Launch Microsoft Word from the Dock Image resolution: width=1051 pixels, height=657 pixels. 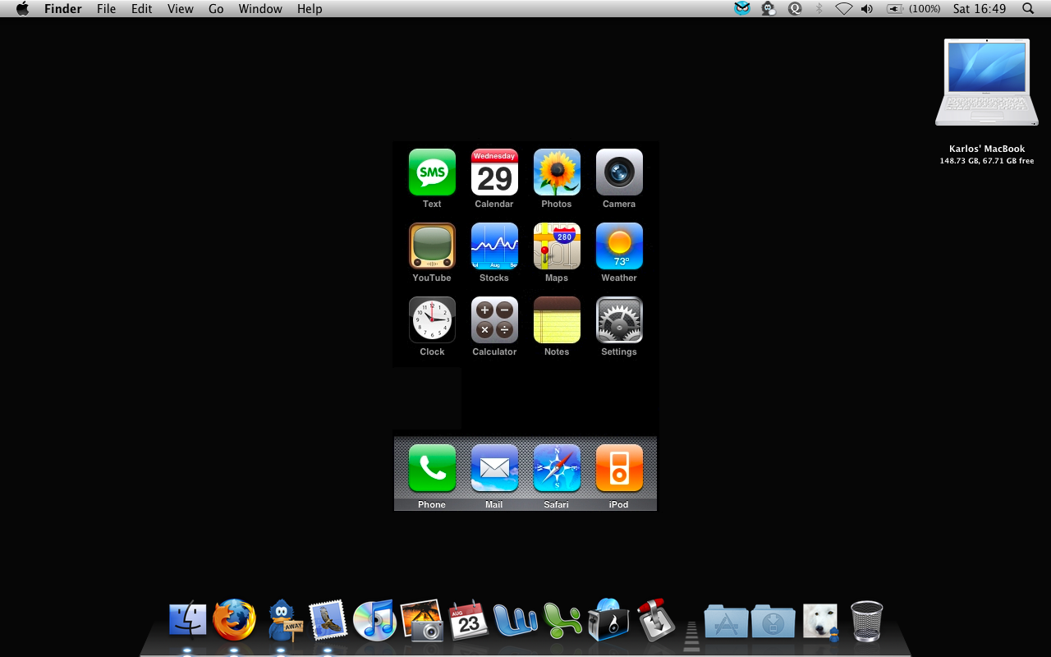pyautogui.click(x=516, y=621)
